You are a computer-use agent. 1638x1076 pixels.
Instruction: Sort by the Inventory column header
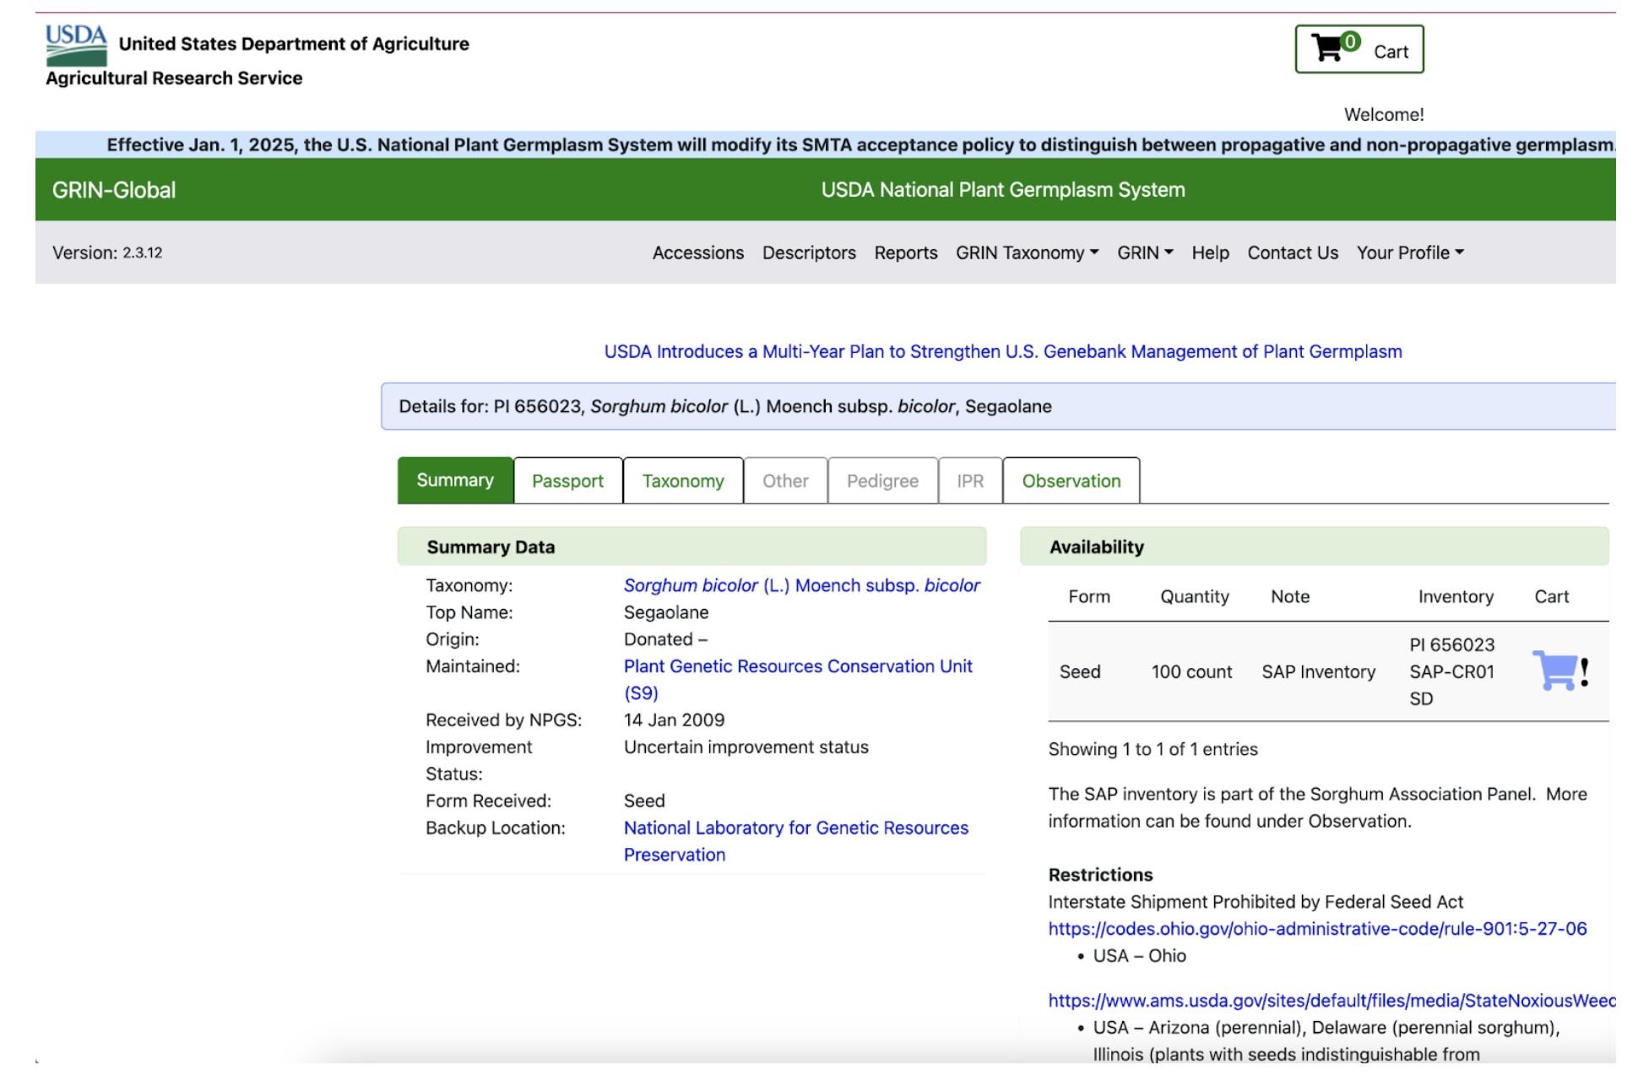click(1455, 596)
